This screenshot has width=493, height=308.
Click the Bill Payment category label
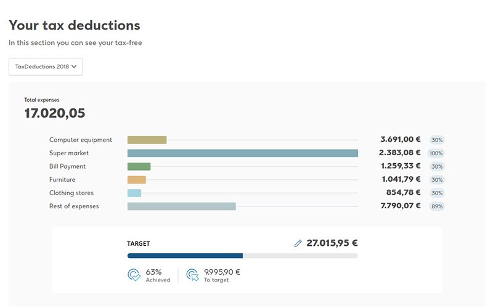tap(67, 166)
